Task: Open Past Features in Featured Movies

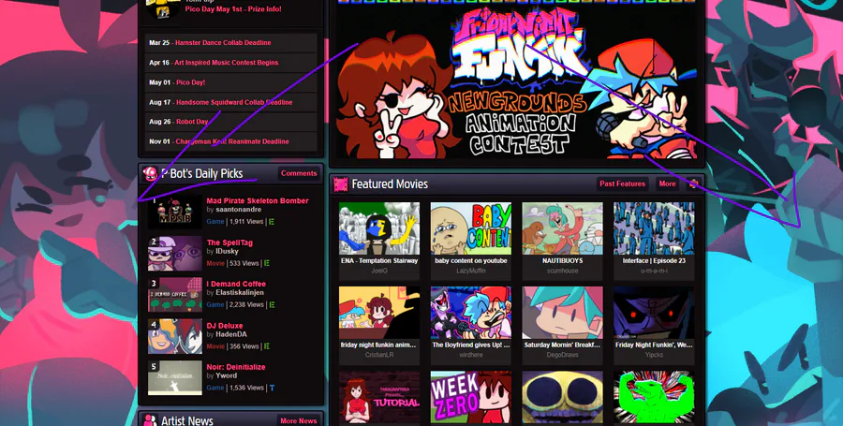Action: pyautogui.click(x=622, y=184)
